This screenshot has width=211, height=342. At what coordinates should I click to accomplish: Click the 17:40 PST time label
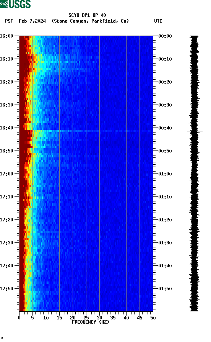pyautogui.click(x=6, y=266)
